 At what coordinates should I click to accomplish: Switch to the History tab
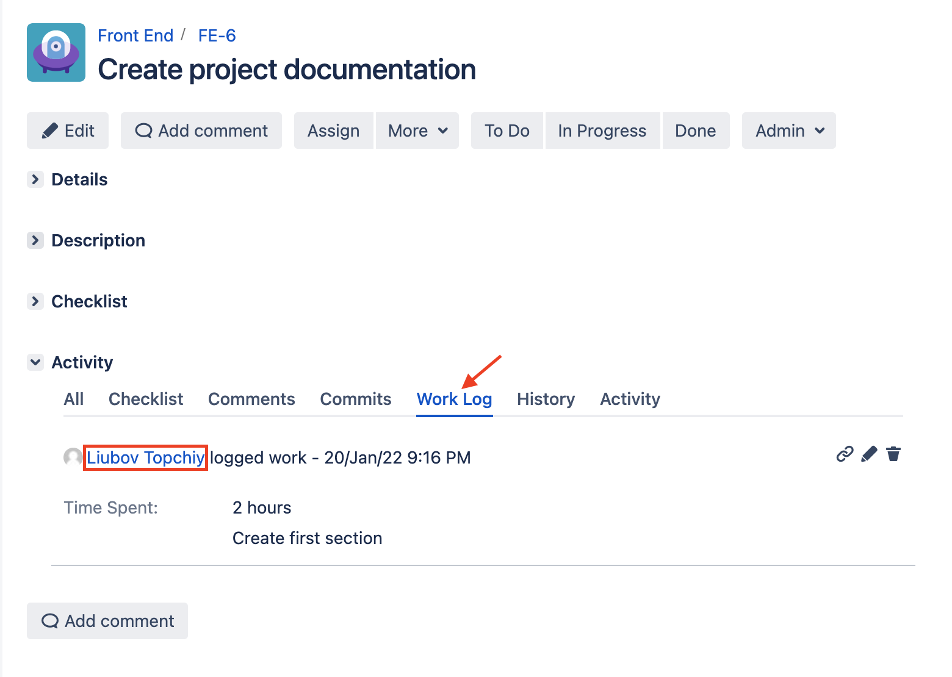pyautogui.click(x=546, y=399)
